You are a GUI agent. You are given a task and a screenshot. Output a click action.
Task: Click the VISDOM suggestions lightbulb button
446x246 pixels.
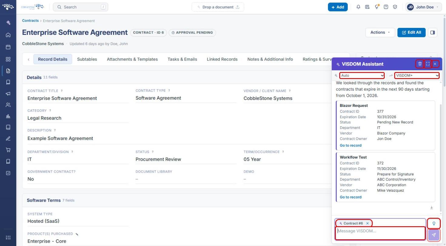[x=434, y=224]
